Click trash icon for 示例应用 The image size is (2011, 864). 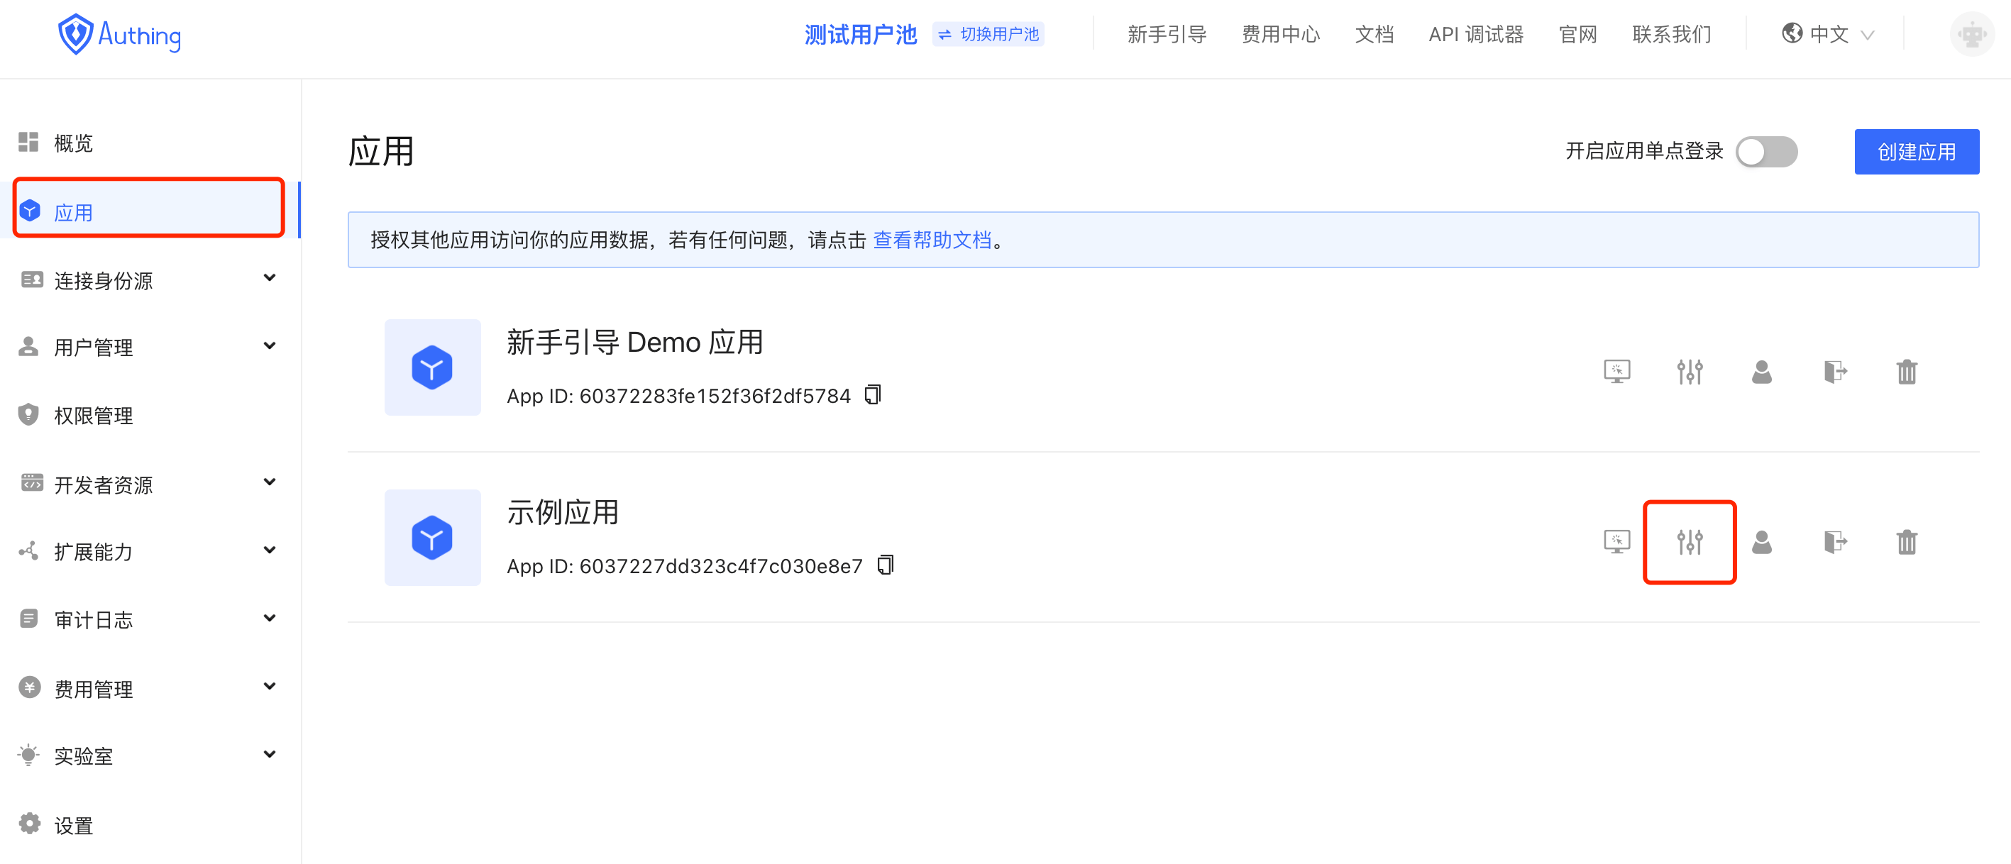[1907, 542]
